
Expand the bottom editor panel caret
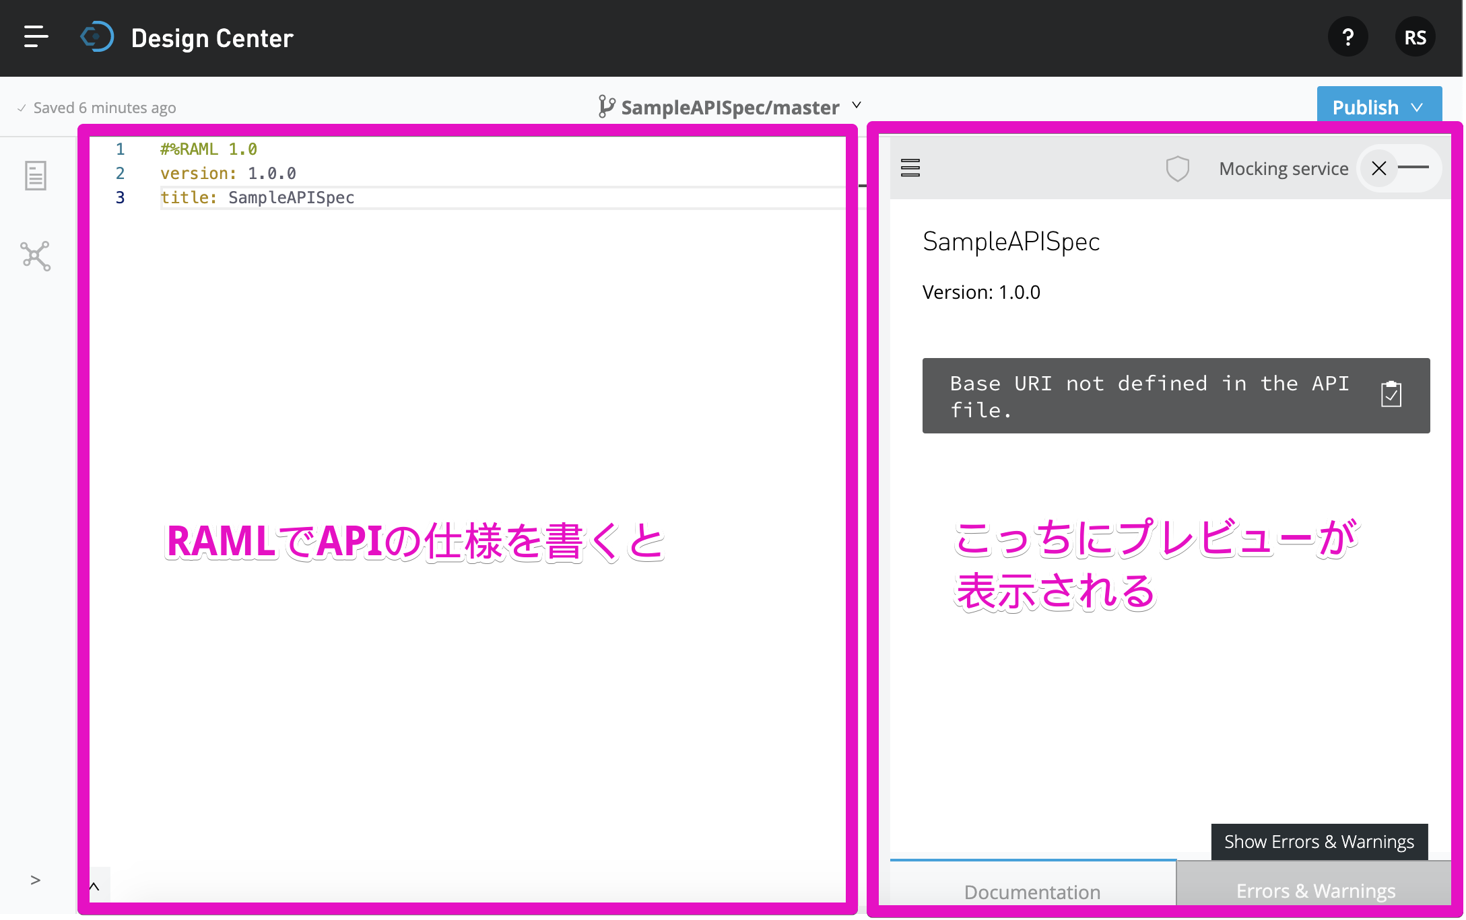click(x=95, y=886)
